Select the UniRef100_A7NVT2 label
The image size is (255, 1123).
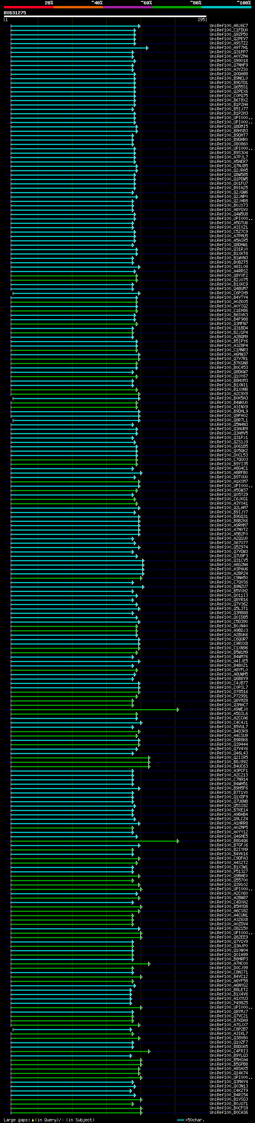pos(229,530)
